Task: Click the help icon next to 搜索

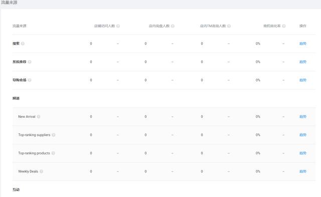Action: [23, 44]
